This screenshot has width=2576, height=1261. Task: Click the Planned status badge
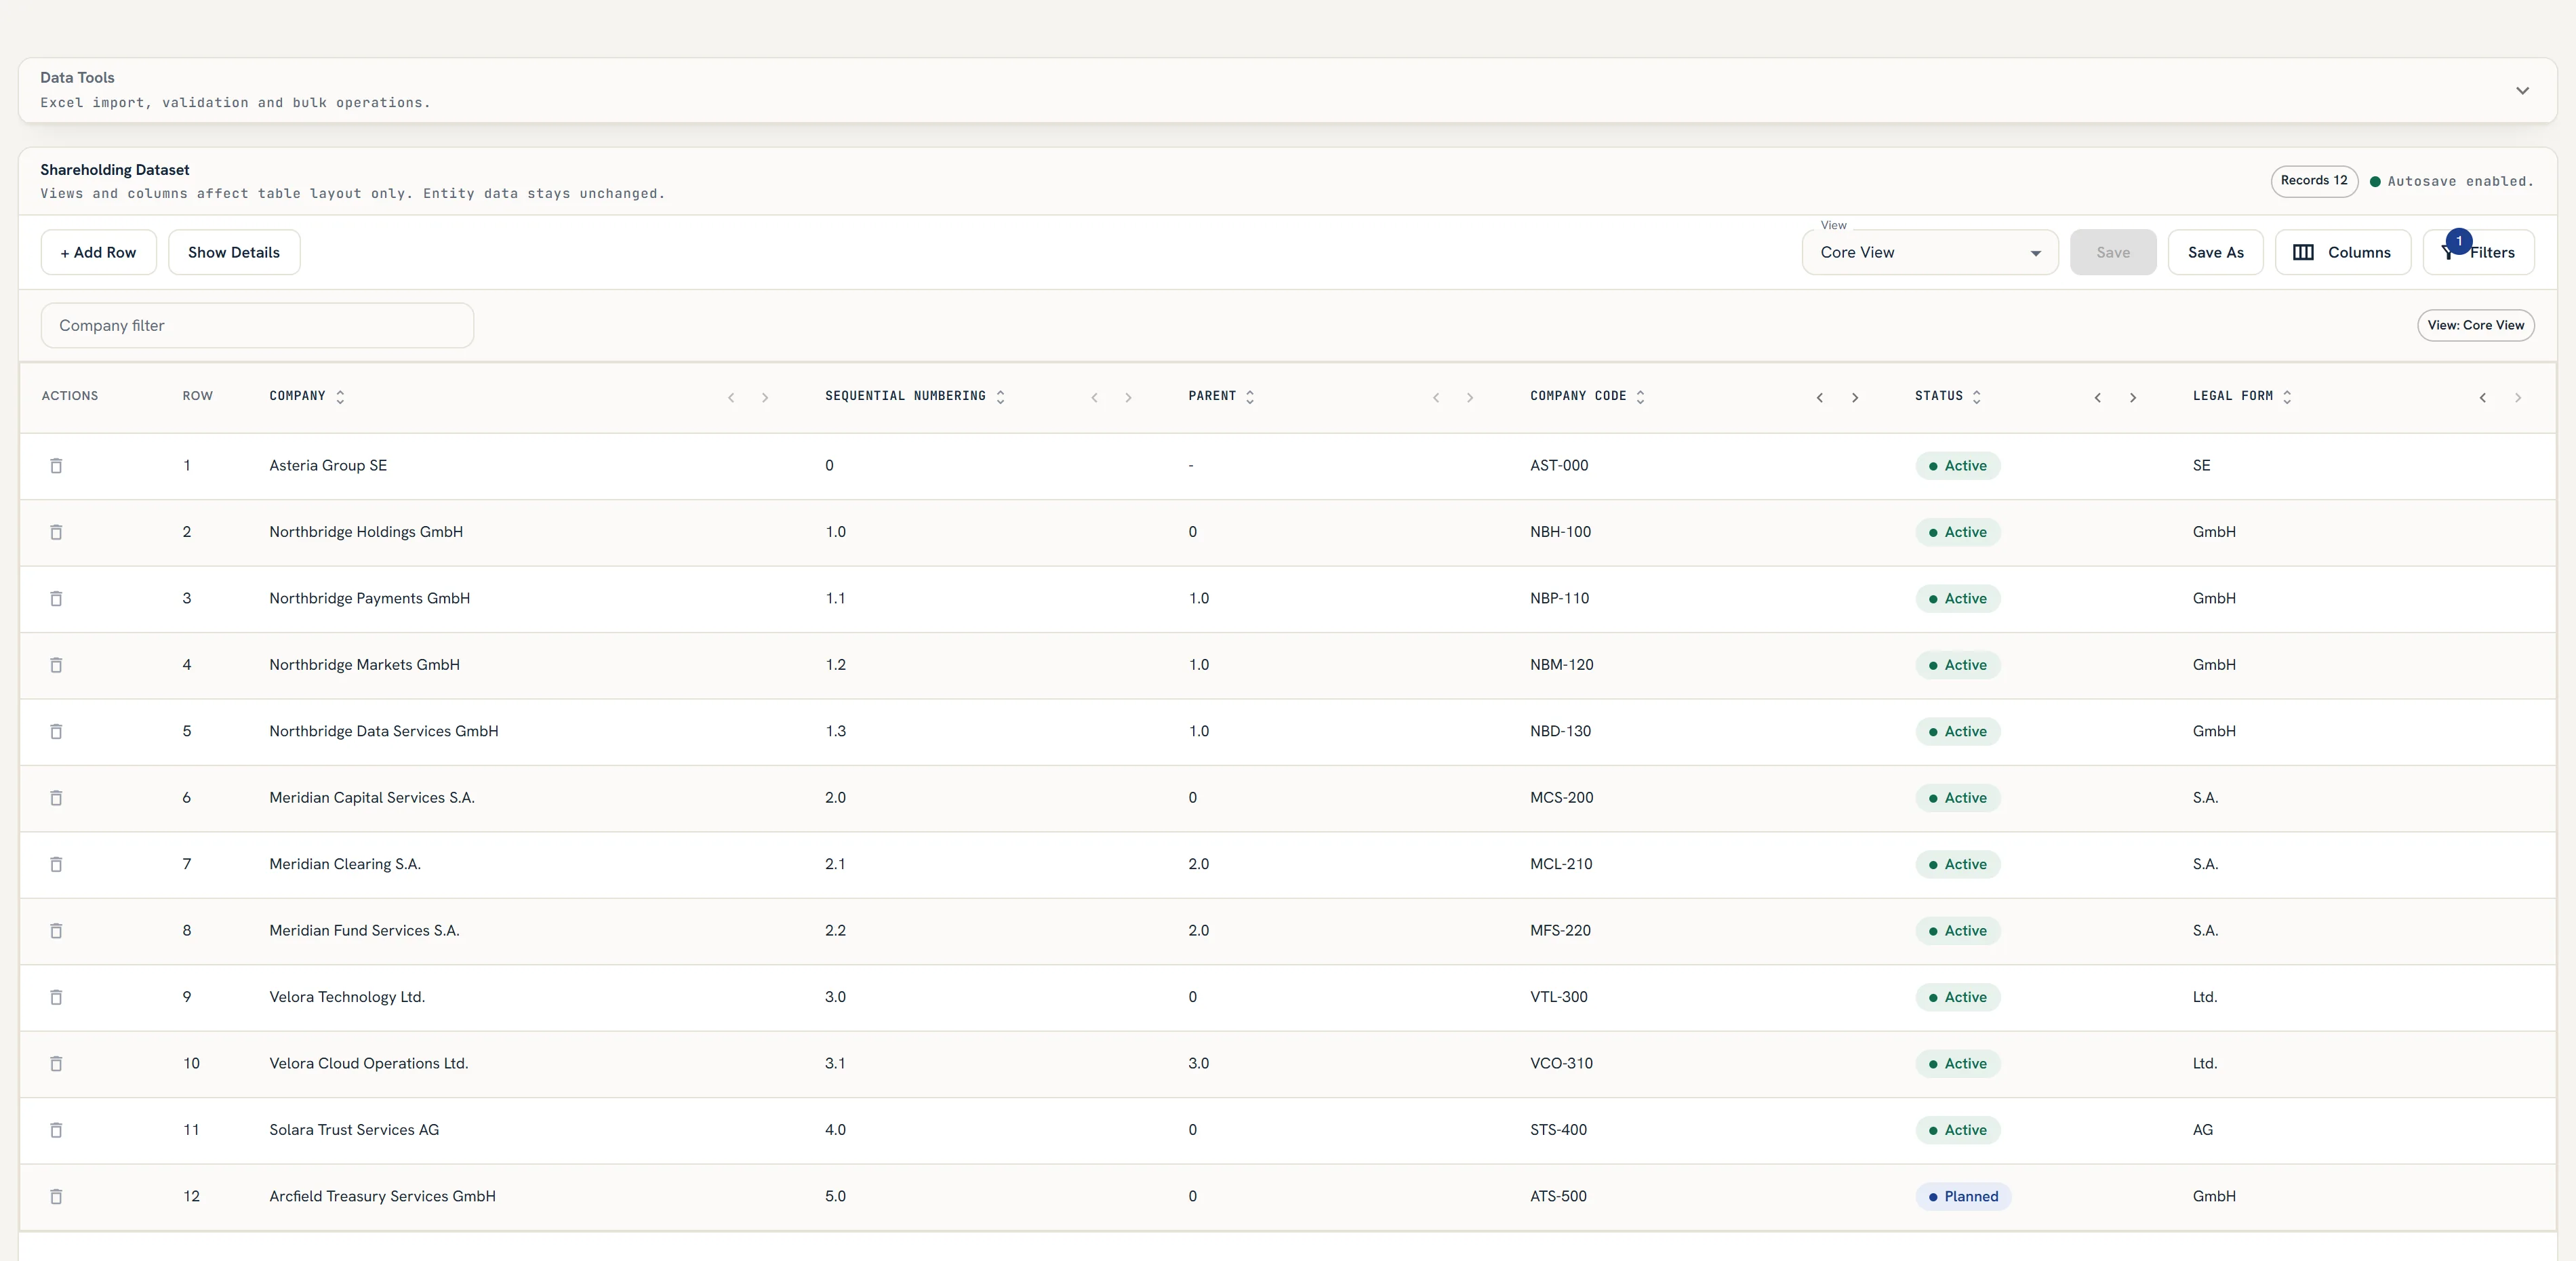pos(1963,1197)
